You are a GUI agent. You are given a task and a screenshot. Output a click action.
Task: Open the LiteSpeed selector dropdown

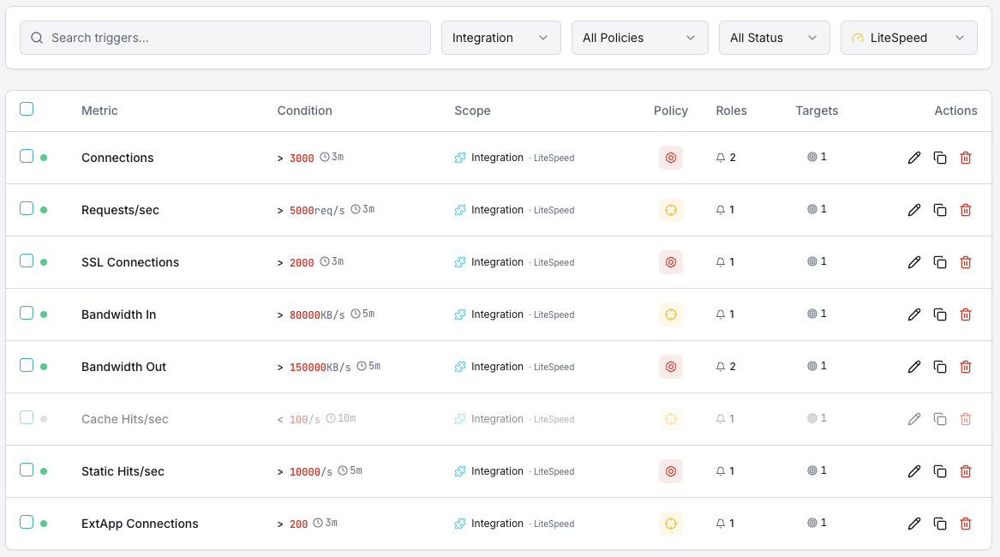(x=908, y=38)
